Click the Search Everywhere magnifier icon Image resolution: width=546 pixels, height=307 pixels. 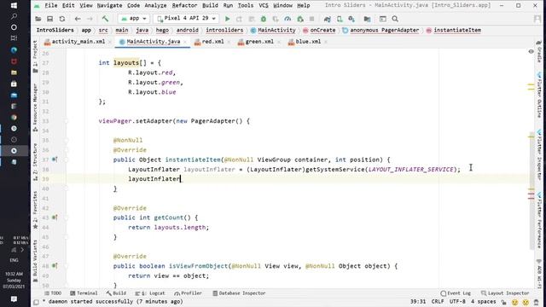coord(395,19)
